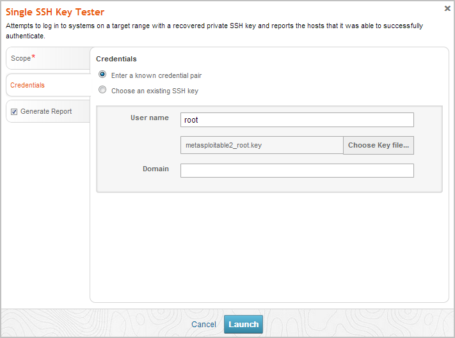Click the 'Choose an existing SSH key' label text
Viewport: 455px width, 338px height.
click(x=154, y=91)
